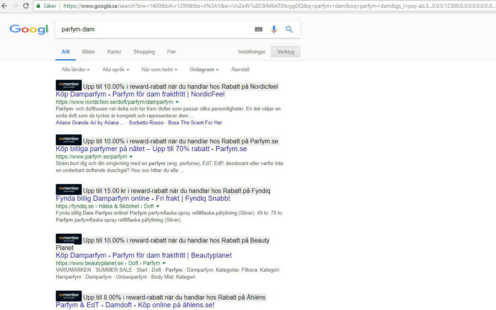Click Återställ to reset filters

coord(240,70)
